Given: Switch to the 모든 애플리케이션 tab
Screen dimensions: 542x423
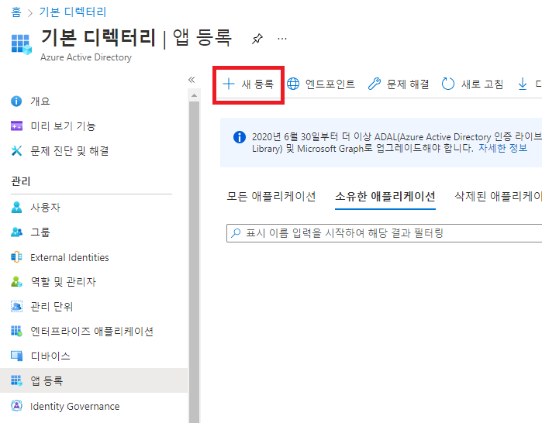Looking at the screenshot, I should pos(271,197).
